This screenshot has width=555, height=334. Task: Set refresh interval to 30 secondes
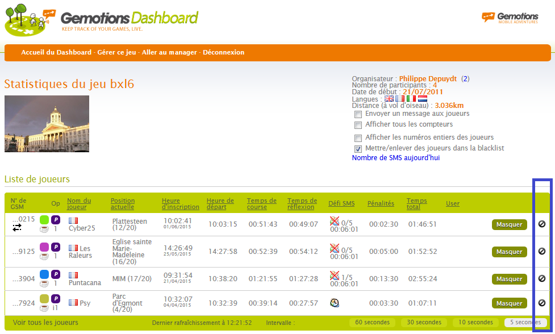[424, 323]
